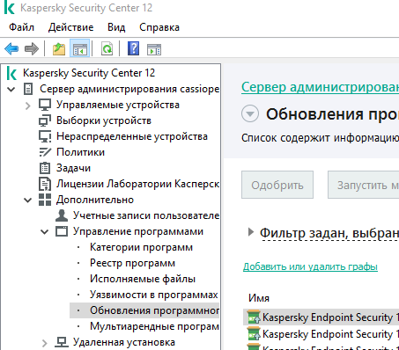Select Удаленная установка in tree
399x350 pixels.
[124, 342]
